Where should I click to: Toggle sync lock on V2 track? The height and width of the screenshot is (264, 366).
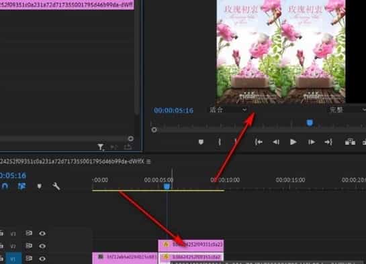tap(29, 246)
